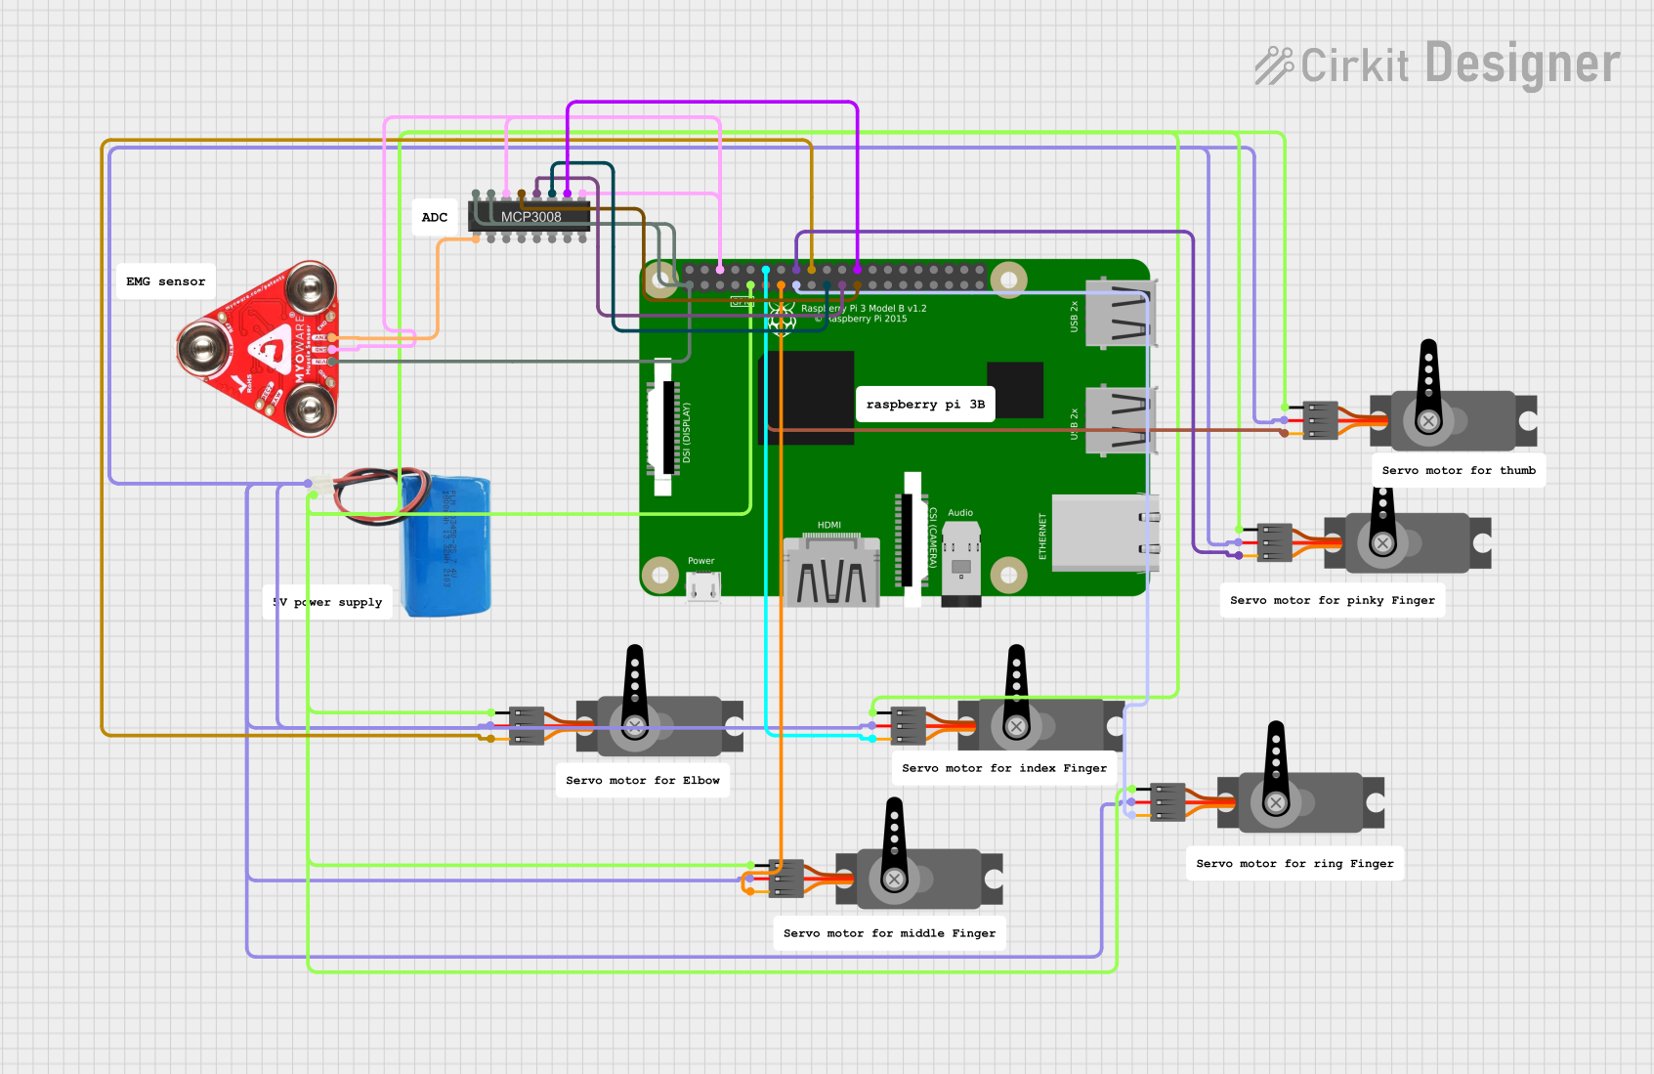Select the MyoWare EMG sensor board
1654x1074 pixels.
pyautogui.click(x=259, y=348)
